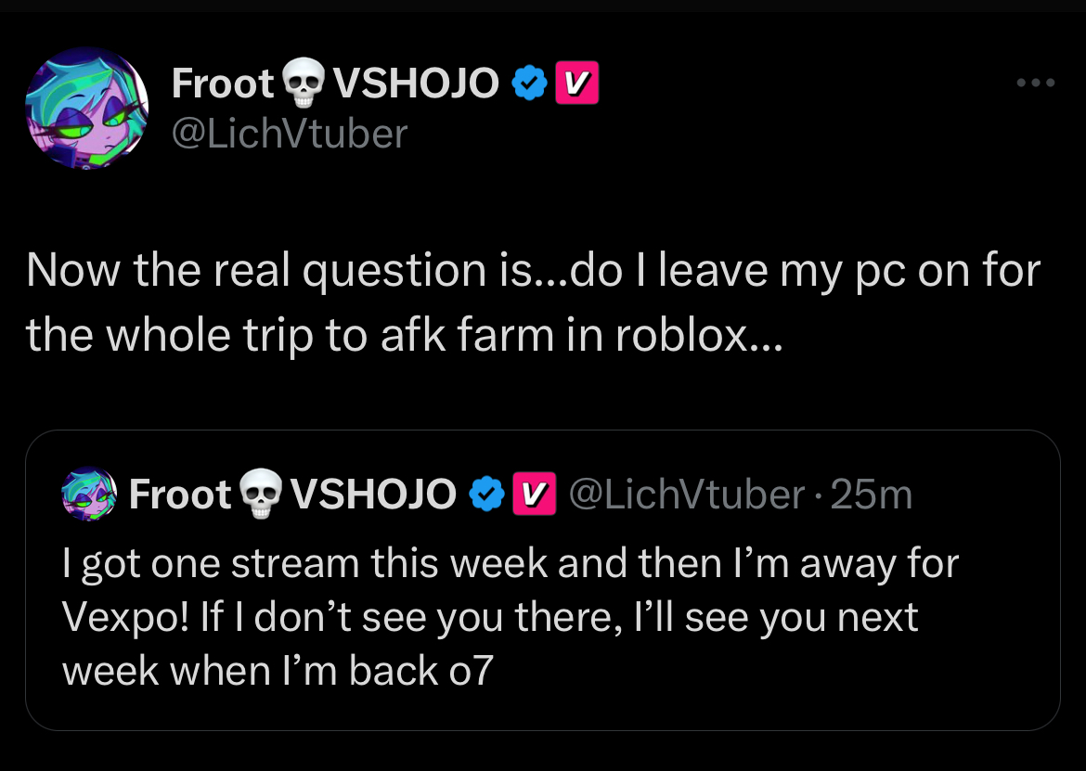Viewport: 1086px width, 771px height.
Task: Click the pink V badge in the quoted tweet
Action: pyautogui.click(x=534, y=495)
